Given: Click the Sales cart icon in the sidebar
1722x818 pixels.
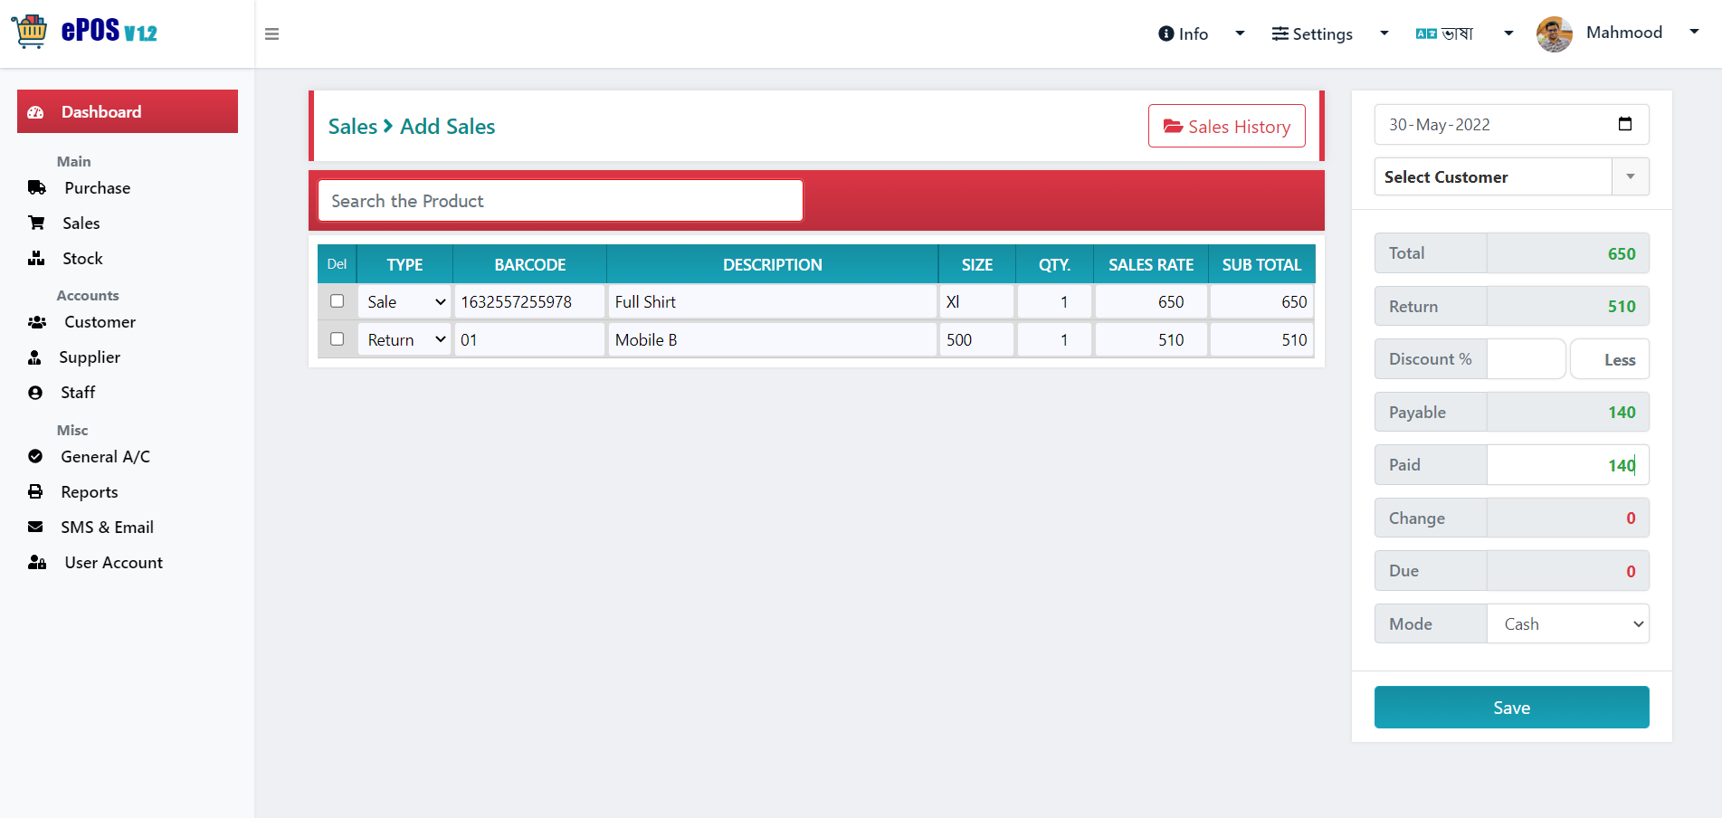Looking at the screenshot, I should click(x=36, y=223).
